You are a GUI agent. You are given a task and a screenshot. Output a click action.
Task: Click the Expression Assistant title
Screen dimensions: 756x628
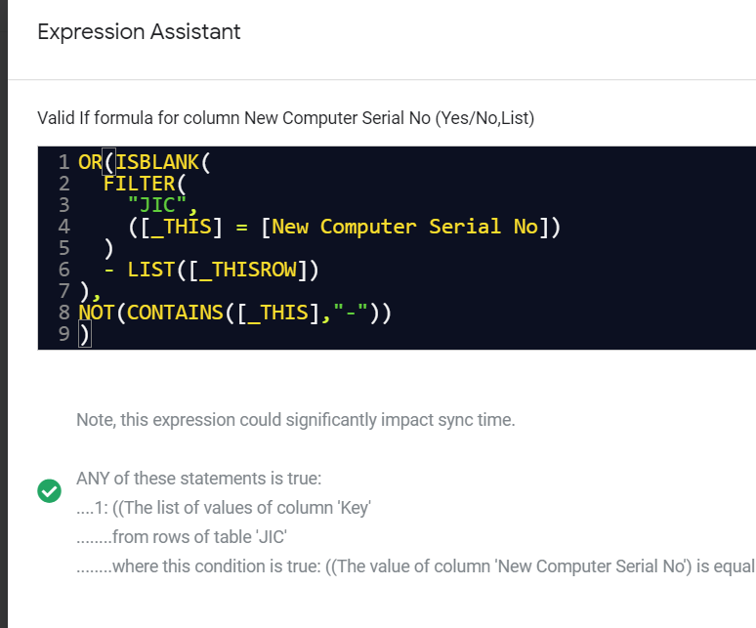click(139, 32)
